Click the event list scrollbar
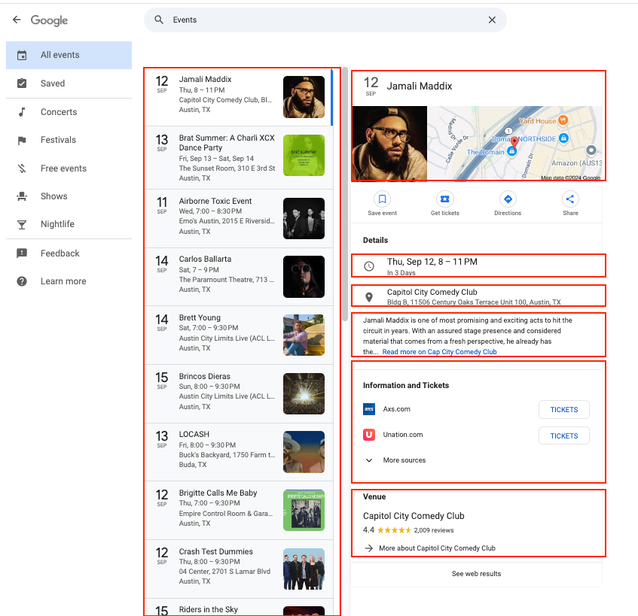 pyautogui.click(x=345, y=194)
